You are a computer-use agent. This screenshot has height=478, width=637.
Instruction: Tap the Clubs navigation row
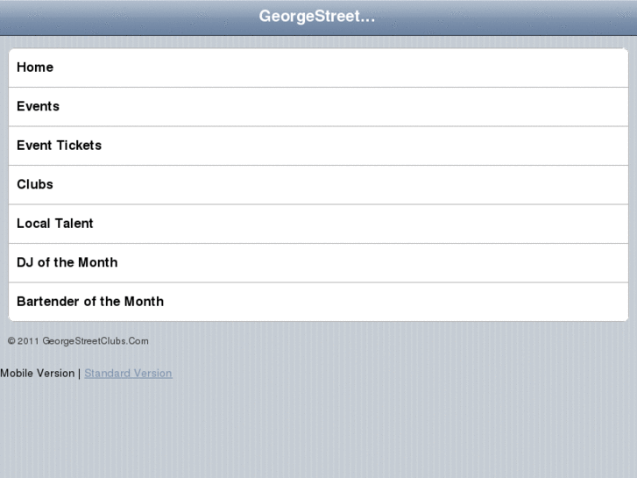point(318,184)
